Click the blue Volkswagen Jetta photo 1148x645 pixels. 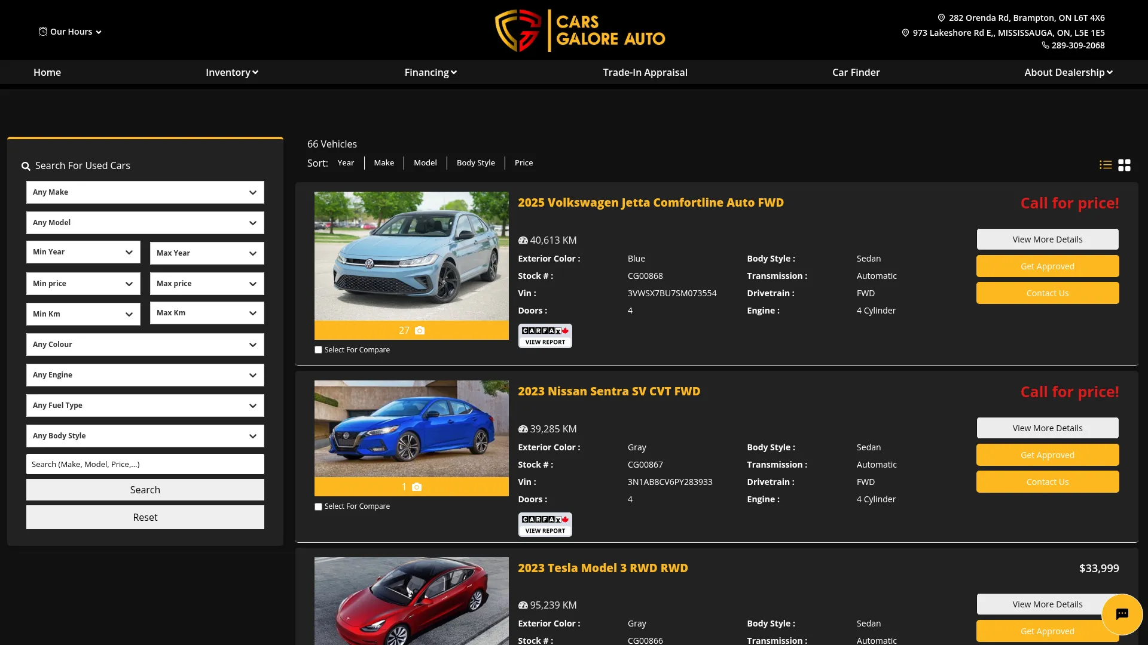coord(411,256)
